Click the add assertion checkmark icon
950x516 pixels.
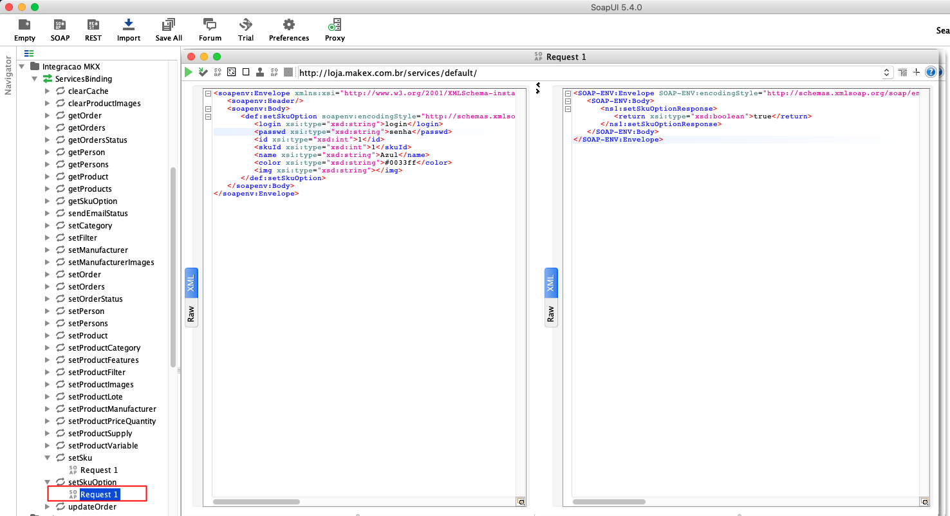click(x=203, y=72)
